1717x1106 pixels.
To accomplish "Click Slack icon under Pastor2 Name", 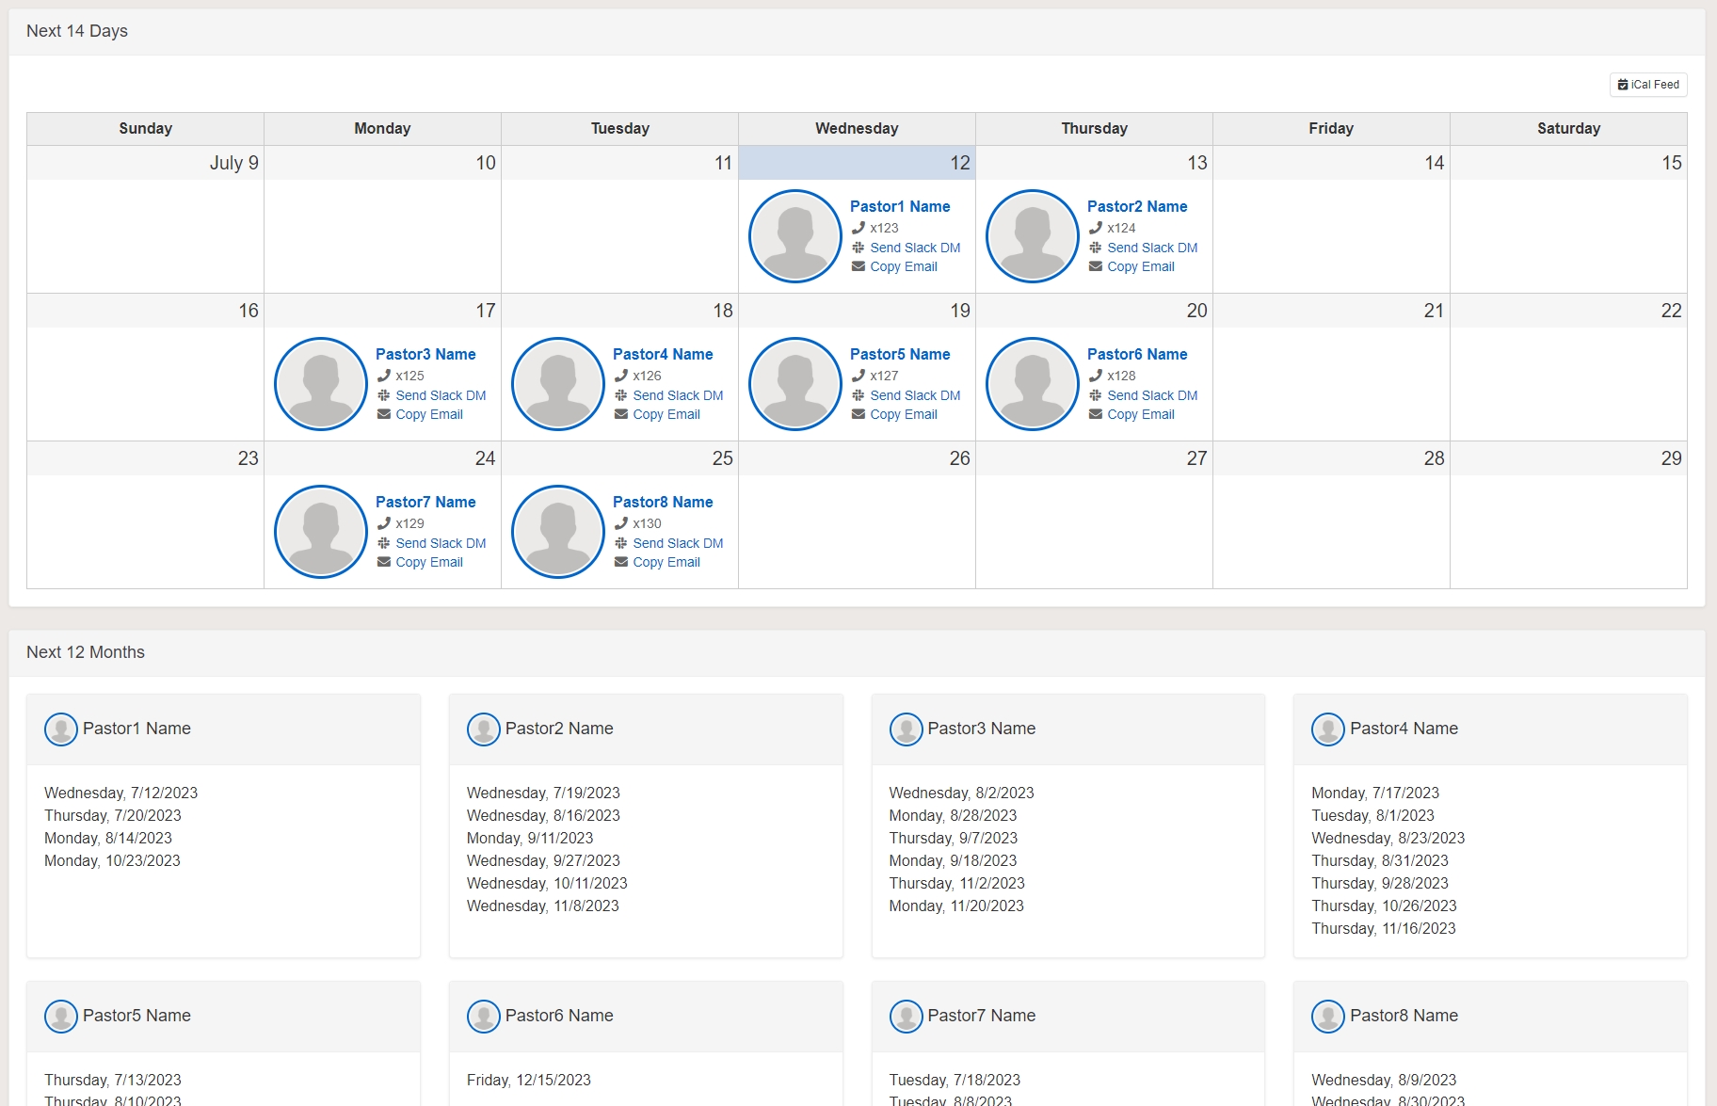I will tap(1096, 248).
